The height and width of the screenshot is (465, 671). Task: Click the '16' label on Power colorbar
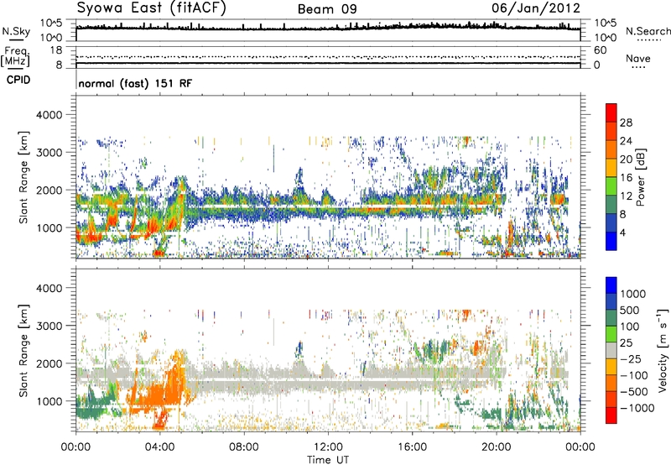click(626, 178)
